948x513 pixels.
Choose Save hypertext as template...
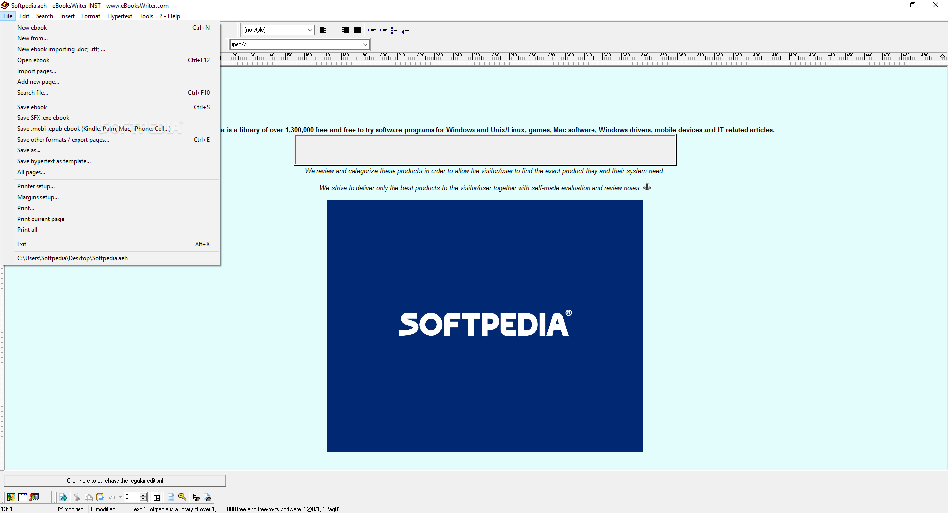click(111, 161)
